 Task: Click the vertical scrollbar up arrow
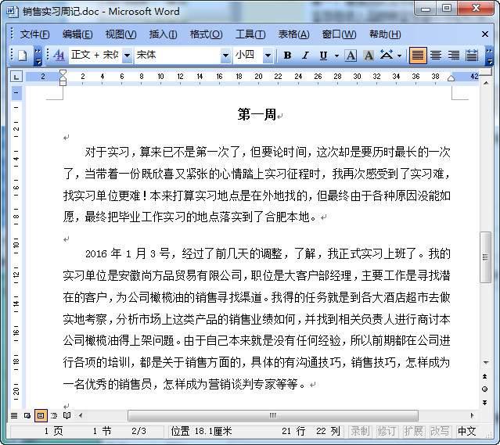pyautogui.click(x=486, y=83)
